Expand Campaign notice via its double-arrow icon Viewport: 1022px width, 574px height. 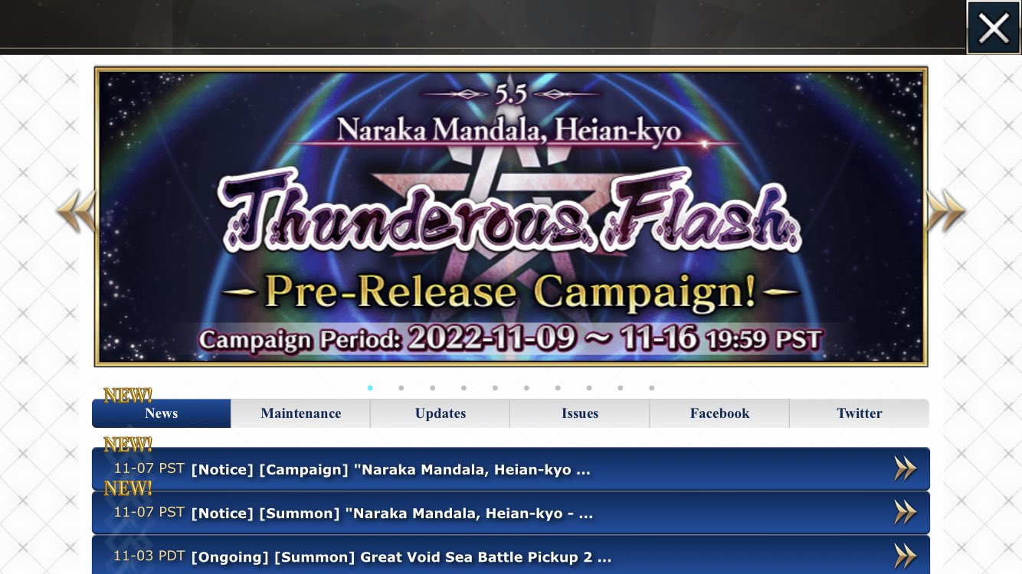(x=905, y=468)
